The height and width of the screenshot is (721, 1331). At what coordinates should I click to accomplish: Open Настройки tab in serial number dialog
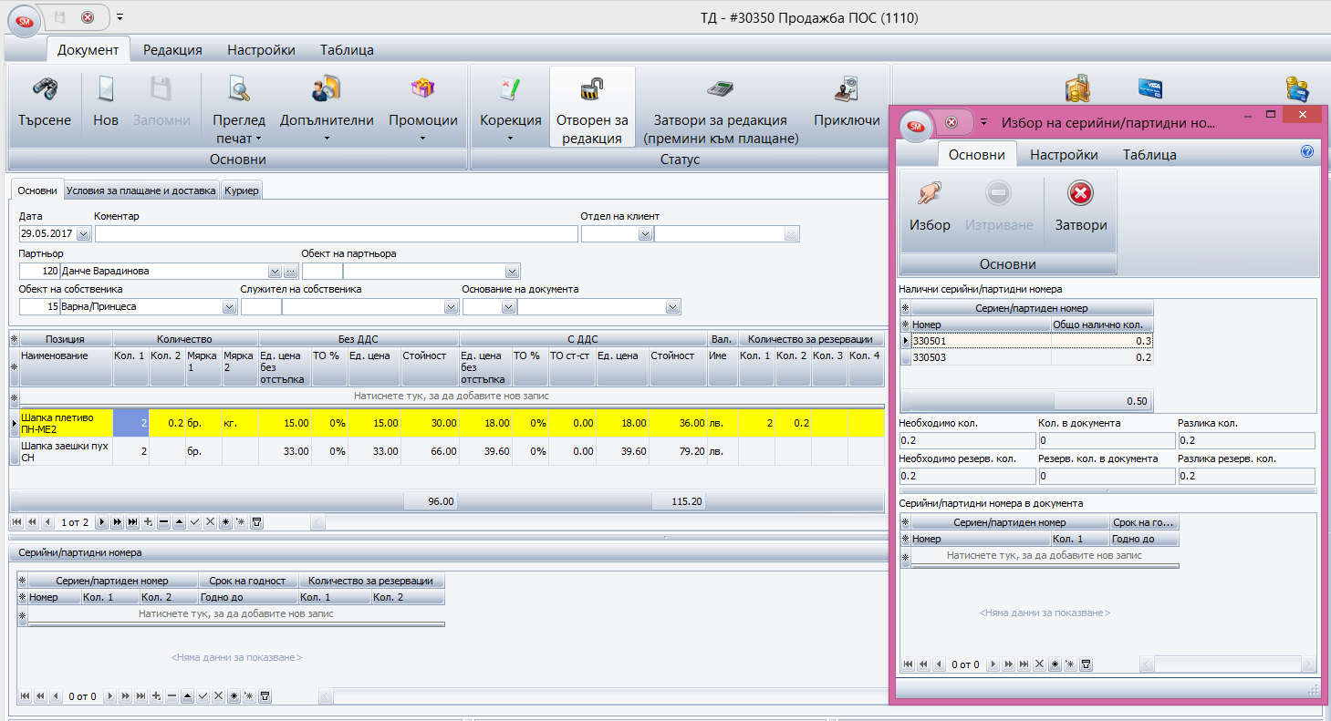[x=1064, y=155]
